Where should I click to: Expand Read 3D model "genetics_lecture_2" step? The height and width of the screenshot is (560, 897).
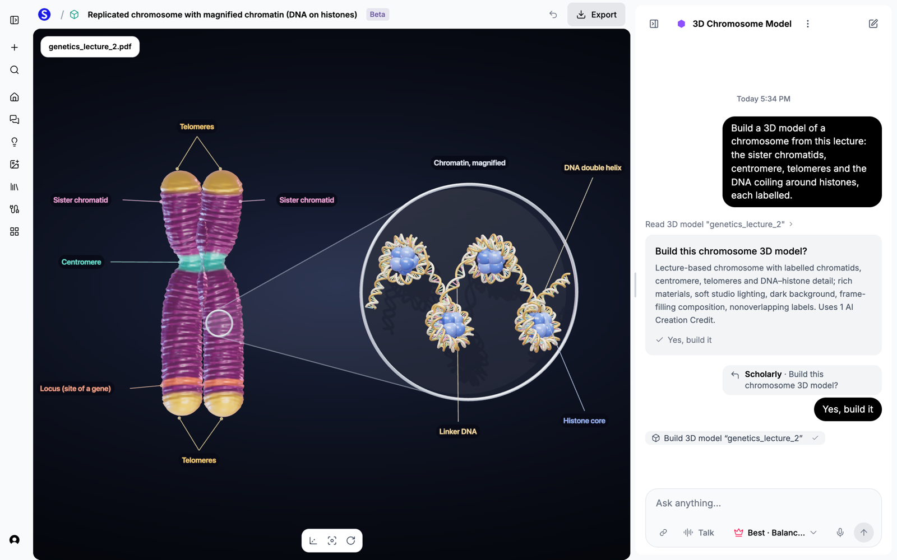(719, 224)
